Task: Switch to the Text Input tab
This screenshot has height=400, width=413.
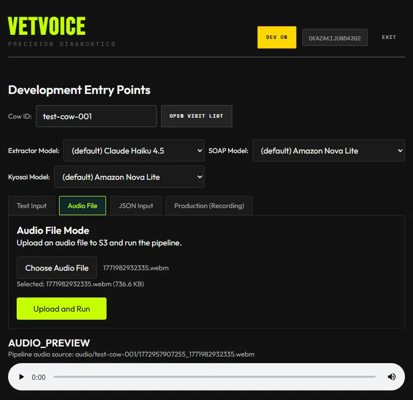Action: point(32,206)
